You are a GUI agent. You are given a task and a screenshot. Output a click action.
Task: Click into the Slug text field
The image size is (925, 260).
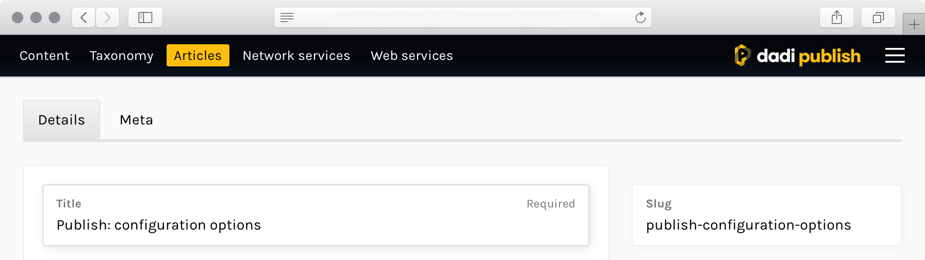pos(766,225)
